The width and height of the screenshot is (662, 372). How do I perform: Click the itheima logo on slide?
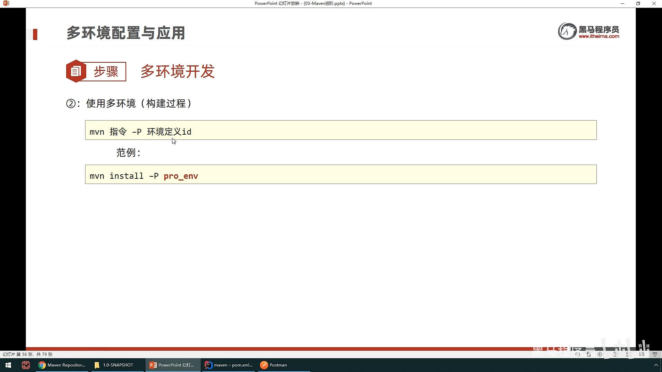[588, 31]
